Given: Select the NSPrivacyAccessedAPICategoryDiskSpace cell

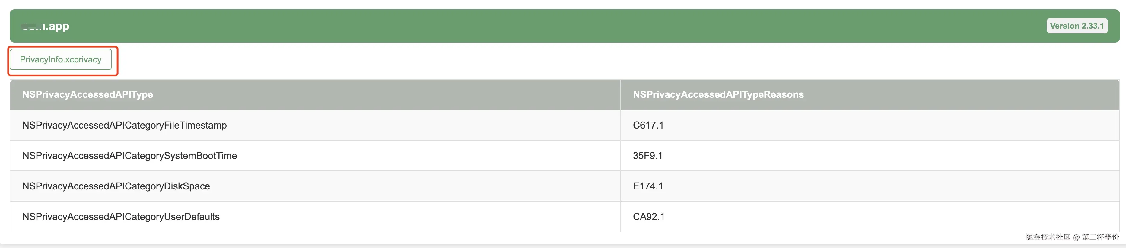Looking at the screenshot, I should [x=116, y=186].
